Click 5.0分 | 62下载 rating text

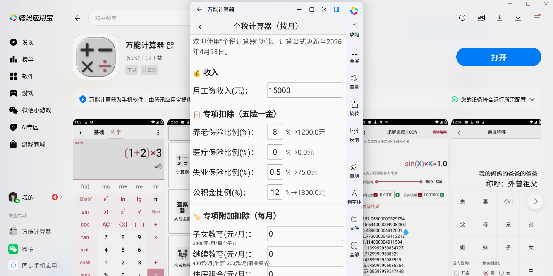coord(144,58)
